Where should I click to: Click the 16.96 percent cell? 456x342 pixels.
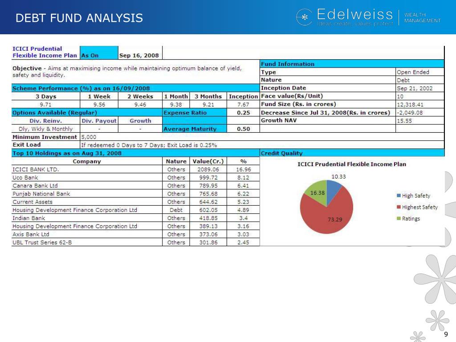[x=243, y=170]
